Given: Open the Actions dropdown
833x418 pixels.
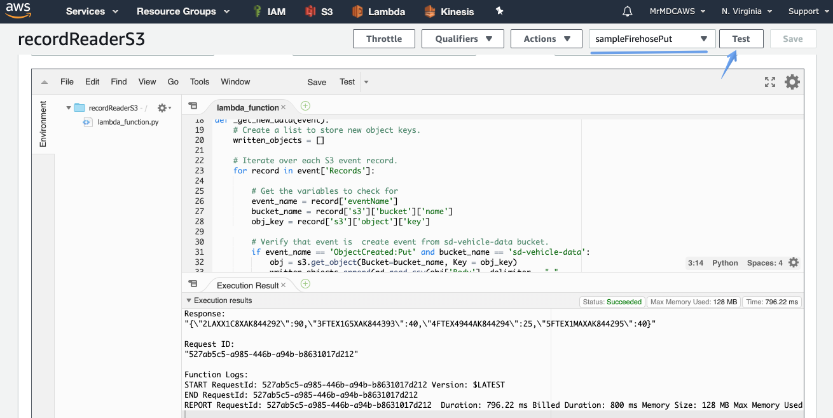Looking at the screenshot, I should pos(546,39).
